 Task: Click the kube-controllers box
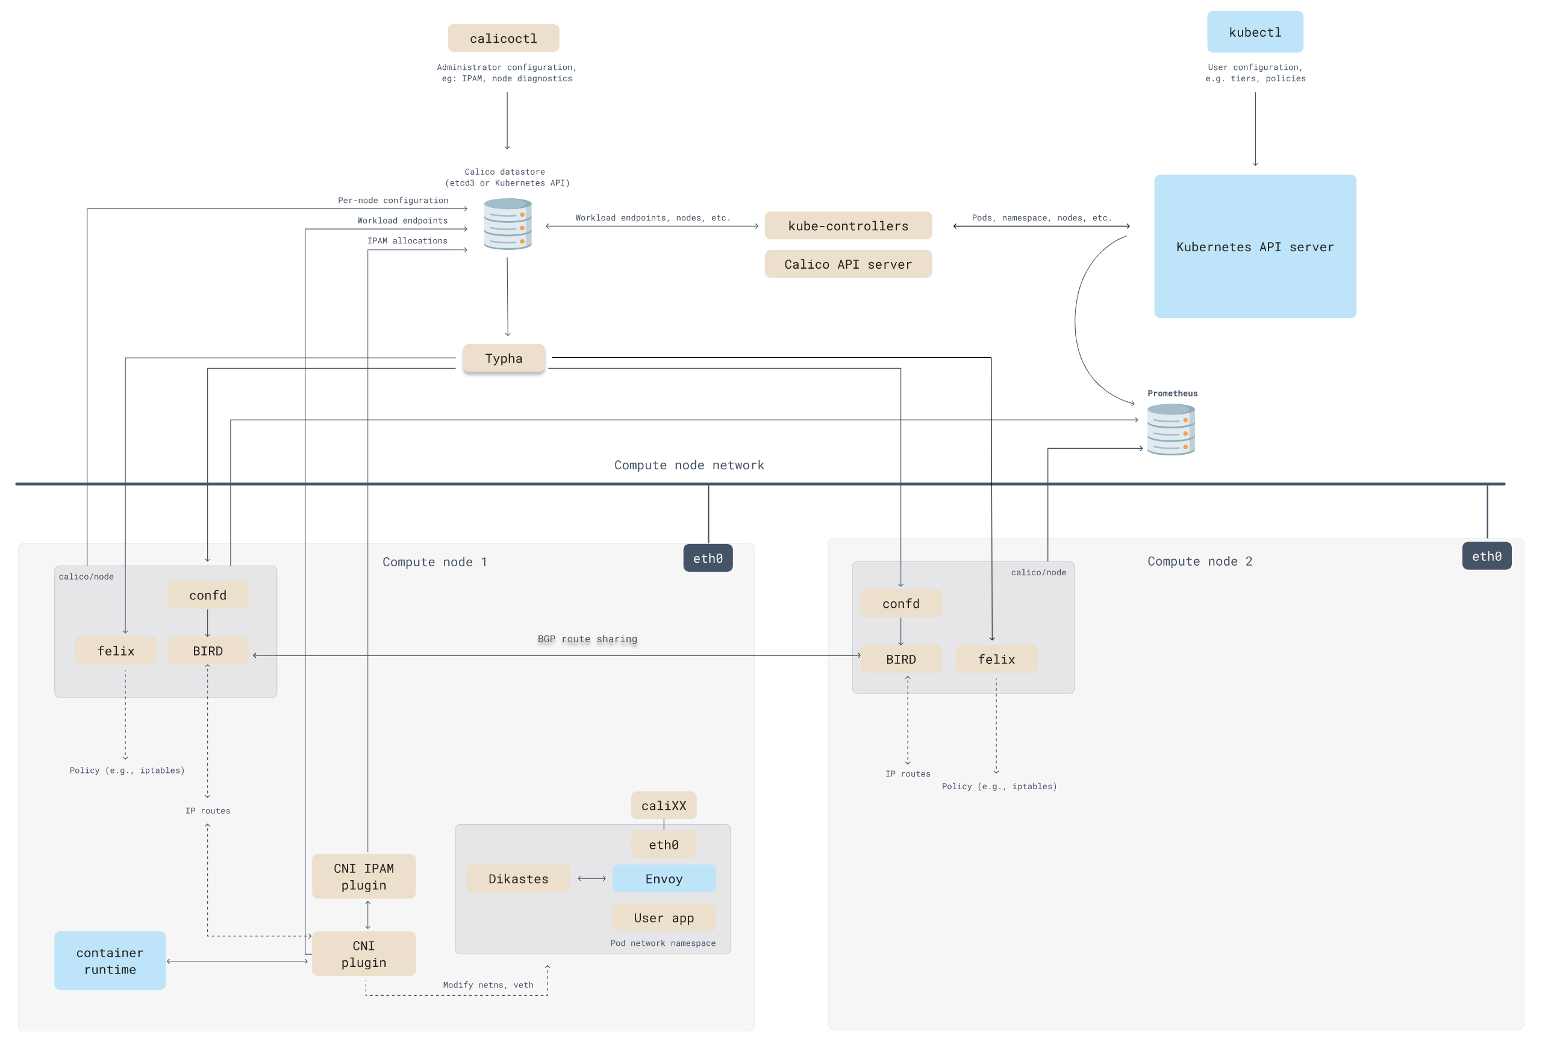coord(847,226)
